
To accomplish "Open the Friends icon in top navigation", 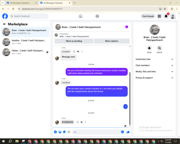I will [97, 16].
